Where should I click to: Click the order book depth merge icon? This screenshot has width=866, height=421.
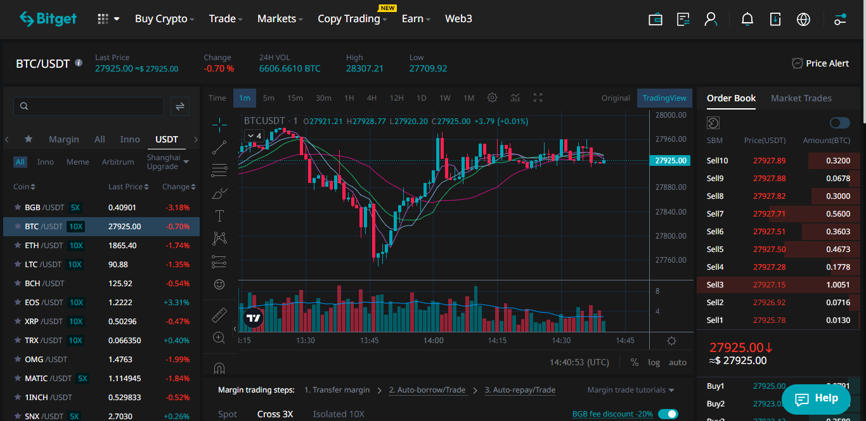pyautogui.click(x=713, y=123)
